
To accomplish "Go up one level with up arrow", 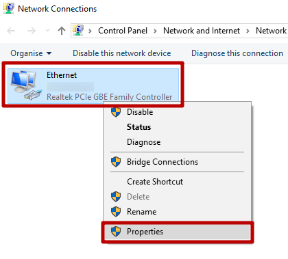I will click(x=62, y=31).
